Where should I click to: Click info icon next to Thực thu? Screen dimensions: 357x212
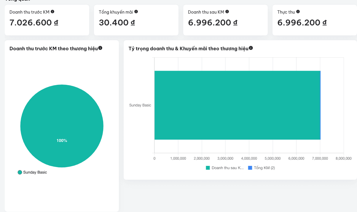pos(298,12)
